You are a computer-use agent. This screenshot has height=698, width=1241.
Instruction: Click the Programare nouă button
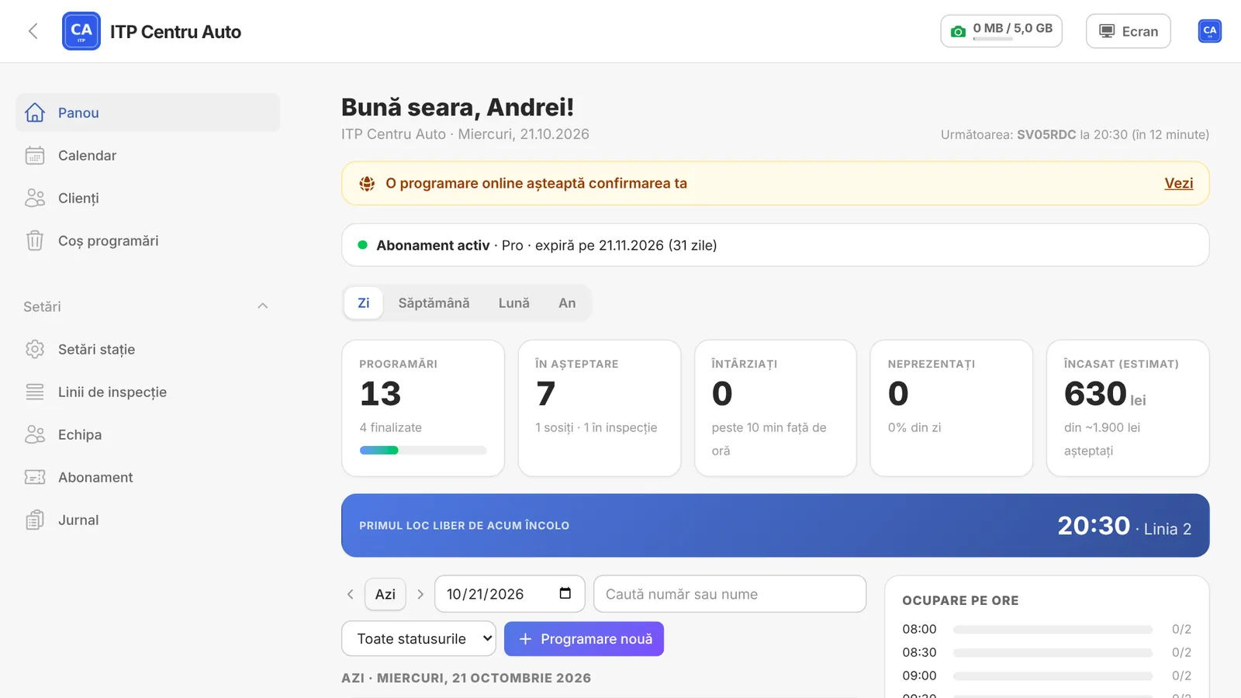[x=584, y=639]
